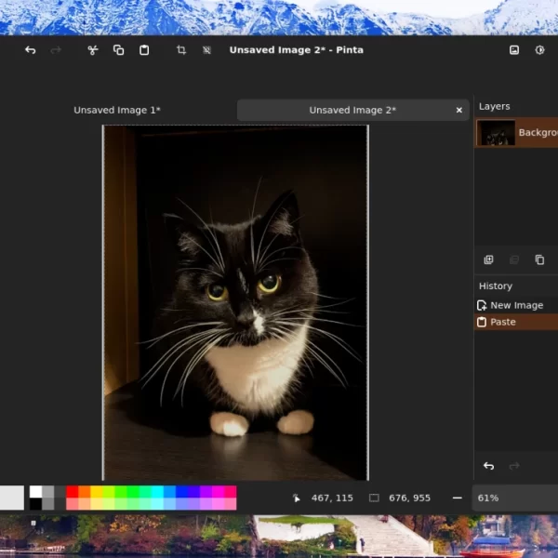
Task: Click the Cut scissors icon
Action: click(x=93, y=50)
